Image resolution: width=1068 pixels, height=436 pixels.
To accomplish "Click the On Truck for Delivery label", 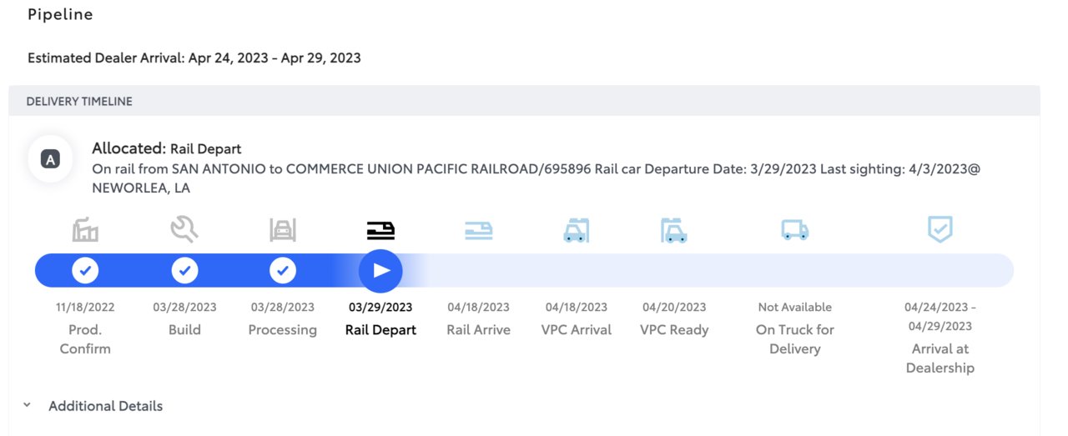I will [x=795, y=339].
